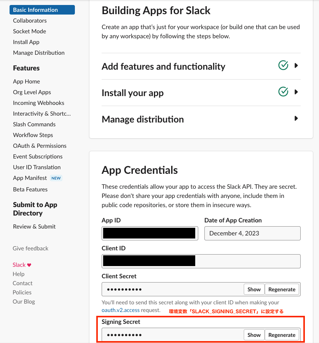The image size is (319, 343).
Task: Click the NEW badge beside App Manifest
Action: [x=56, y=178]
